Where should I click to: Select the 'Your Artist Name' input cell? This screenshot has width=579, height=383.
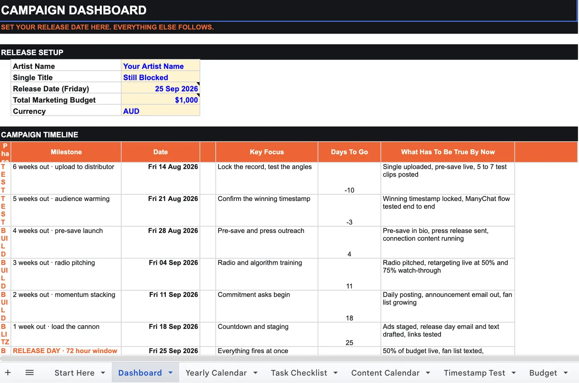[x=160, y=66]
